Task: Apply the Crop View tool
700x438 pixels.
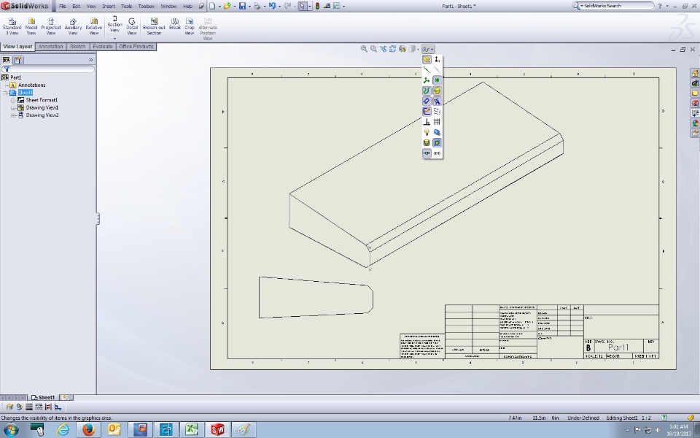Action: point(190,26)
